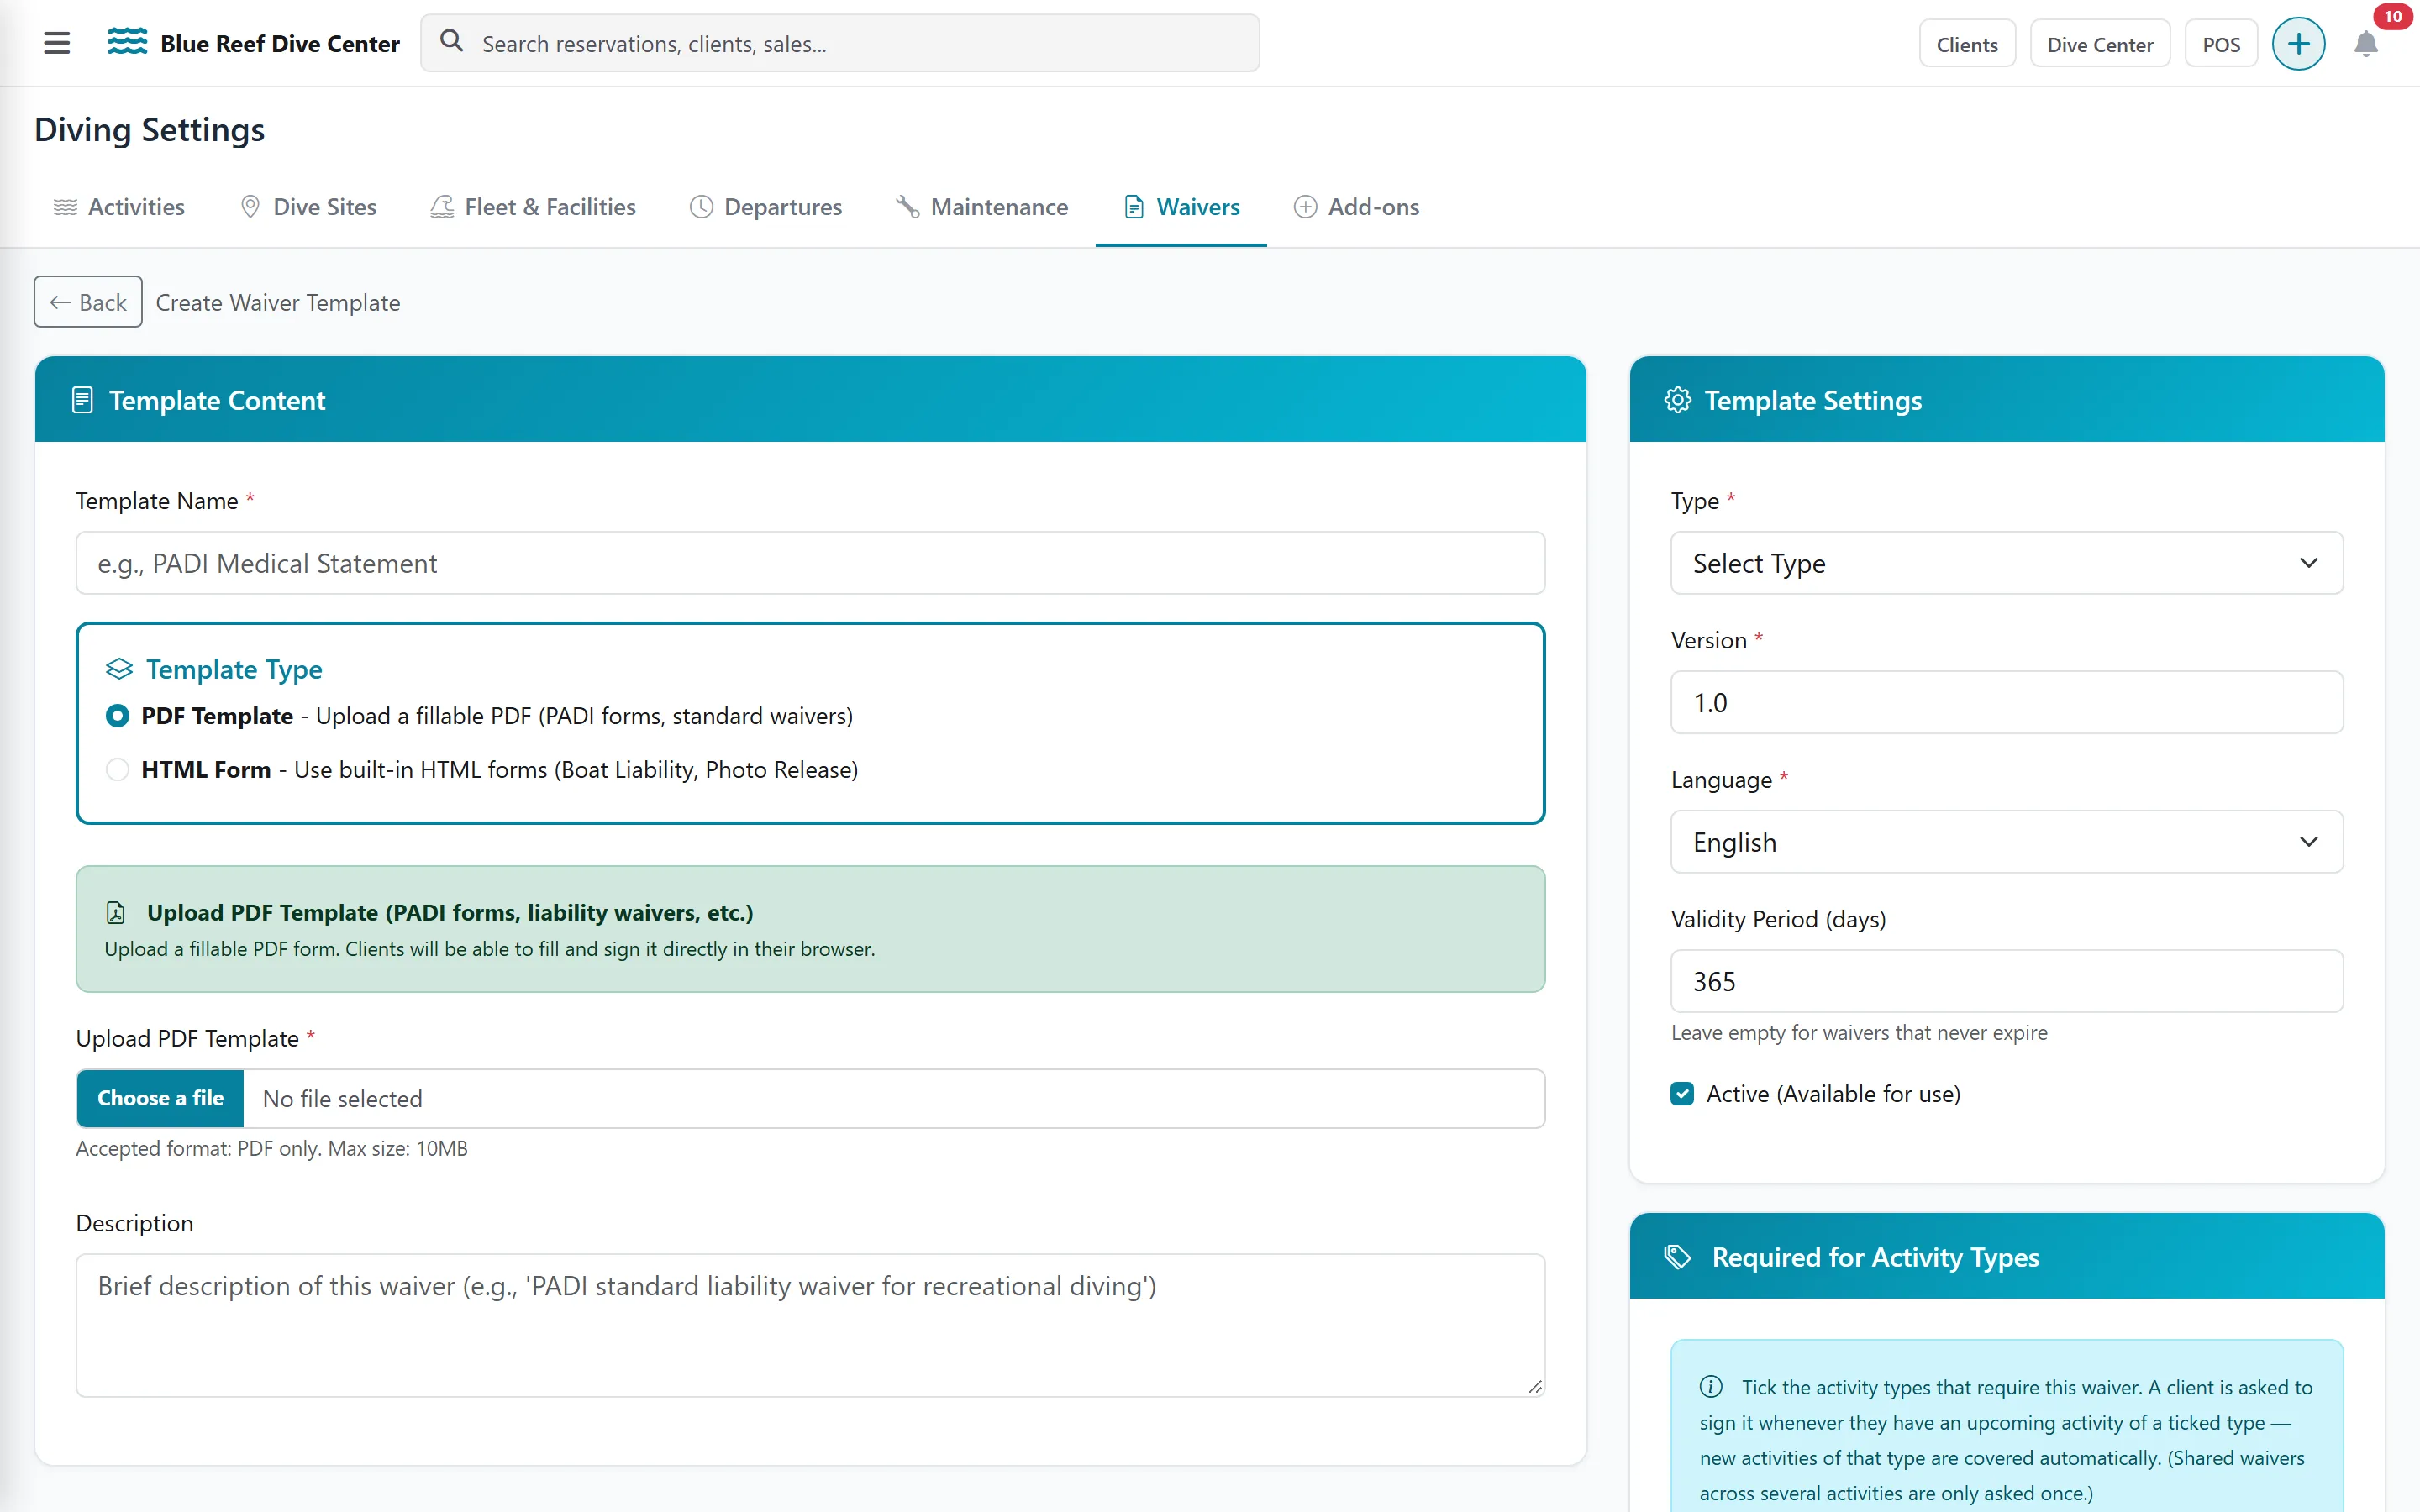Click the PDF file icon in upload notice
The image size is (2420, 1512).
[116, 912]
